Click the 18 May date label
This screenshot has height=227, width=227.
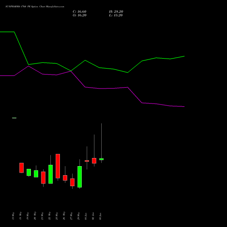coord(20,216)
